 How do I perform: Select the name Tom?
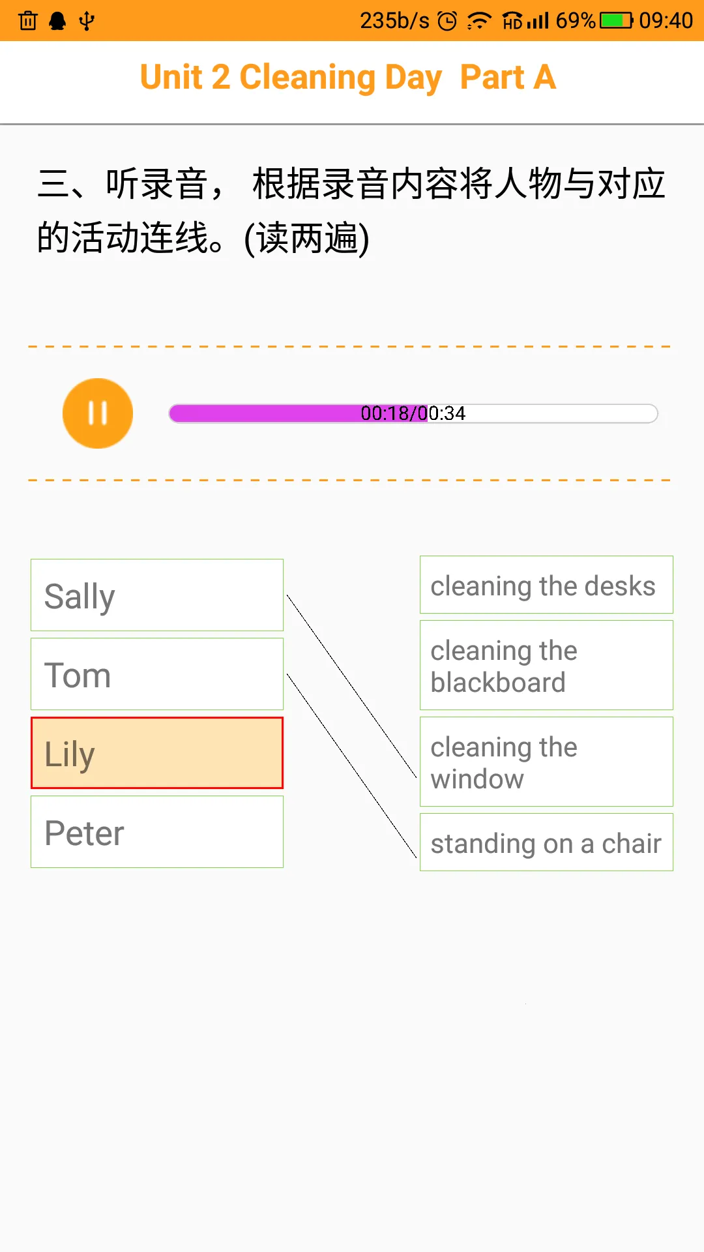pos(157,674)
